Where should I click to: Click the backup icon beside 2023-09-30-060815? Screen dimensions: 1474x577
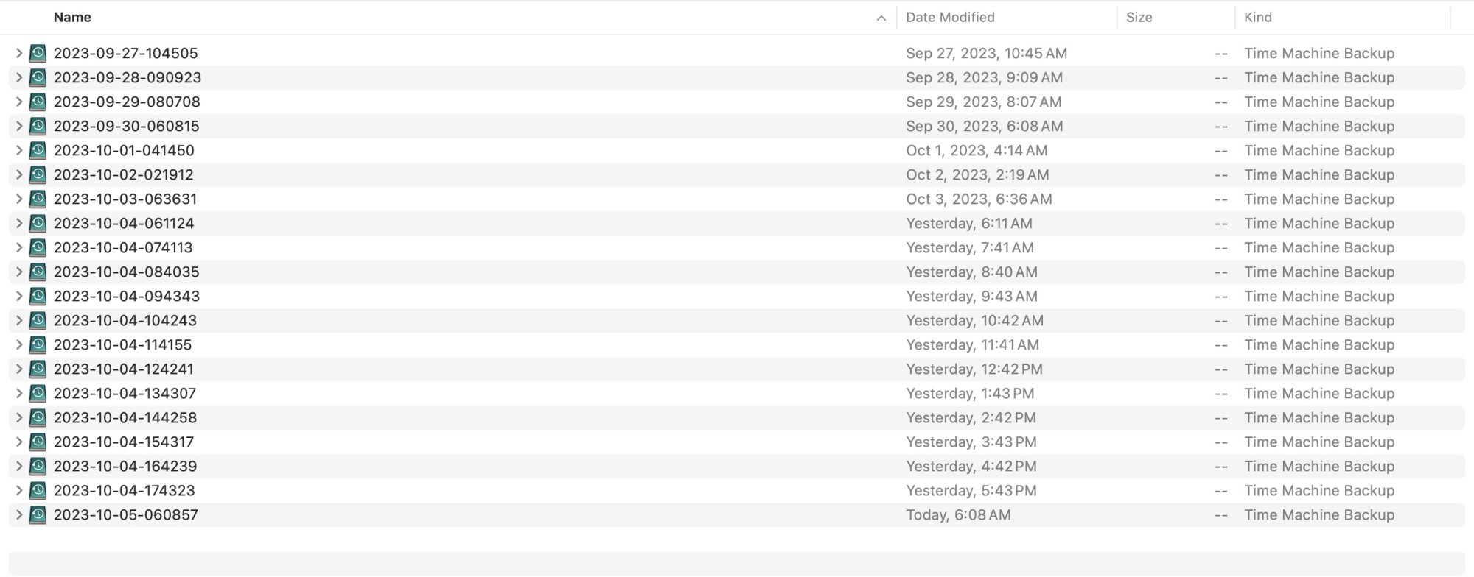pyautogui.click(x=38, y=126)
